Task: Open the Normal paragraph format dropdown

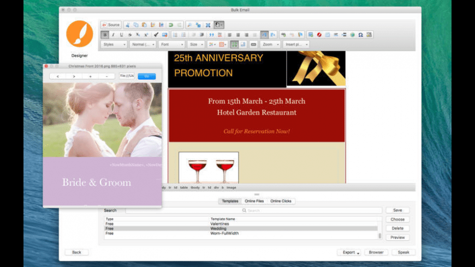Action: coord(143,45)
